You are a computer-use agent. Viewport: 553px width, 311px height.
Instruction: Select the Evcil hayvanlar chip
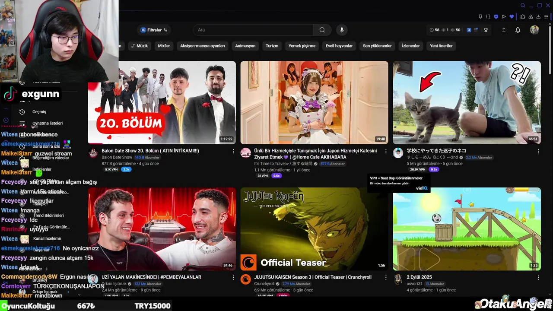pos(339,46)
